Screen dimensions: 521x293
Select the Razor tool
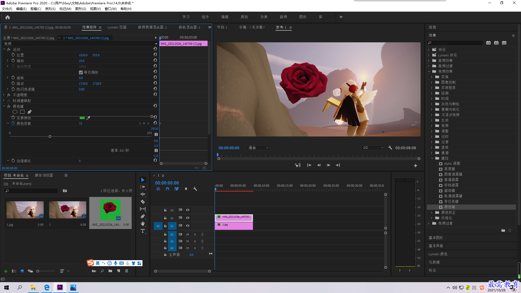pos(143,202)
